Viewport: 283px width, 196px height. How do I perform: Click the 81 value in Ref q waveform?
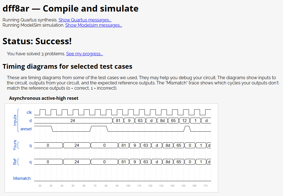[x=124, y=162]
